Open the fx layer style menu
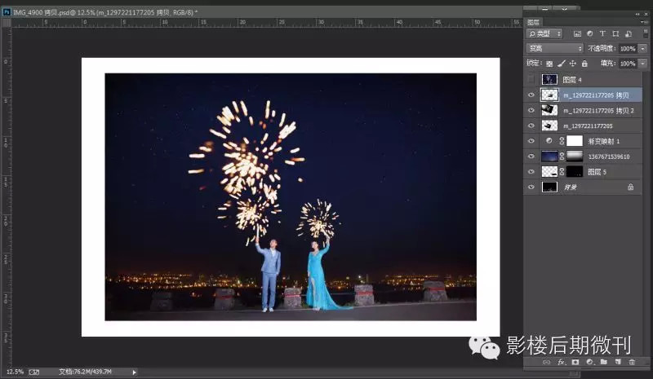 562,362
